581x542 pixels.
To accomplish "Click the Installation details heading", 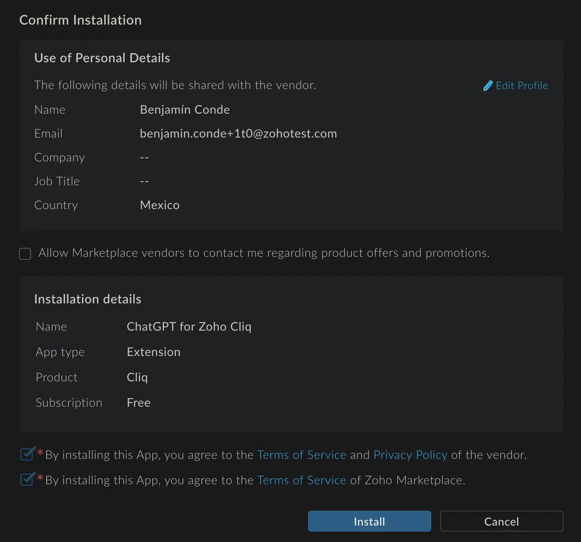I will click(x=88, y=299).
